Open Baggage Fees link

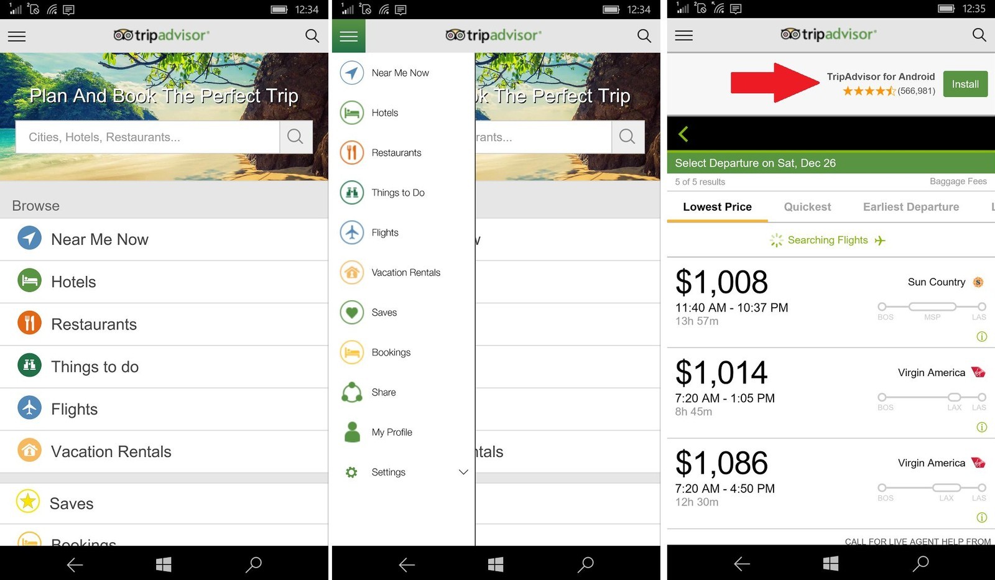pyautogui.click(x=958, y=182)
